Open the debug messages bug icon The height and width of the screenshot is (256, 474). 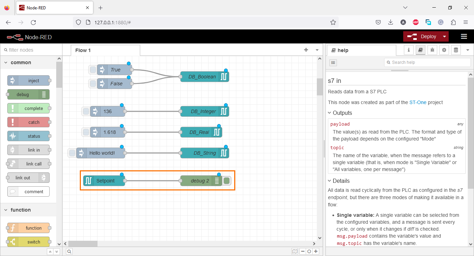[x=432, y=50]
